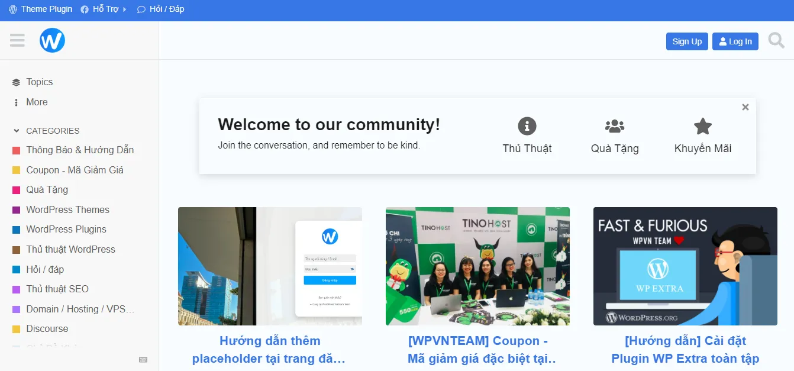Open the login placeholder tutorial thumbnail
Screen dimensions: 794x371
point(270,266)
